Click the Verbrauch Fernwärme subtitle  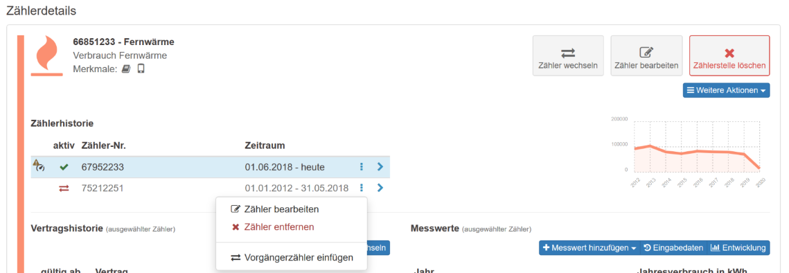tap(120, 55)
